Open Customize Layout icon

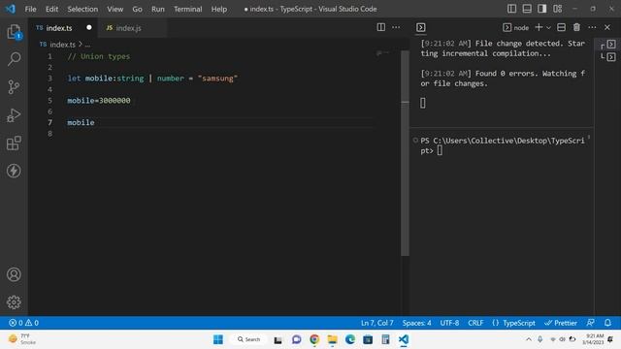pyautogui.click(x=558, y=9)
